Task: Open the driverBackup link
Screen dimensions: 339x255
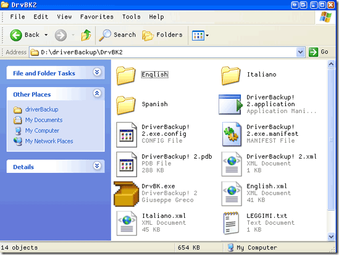Action: point(42,109)
